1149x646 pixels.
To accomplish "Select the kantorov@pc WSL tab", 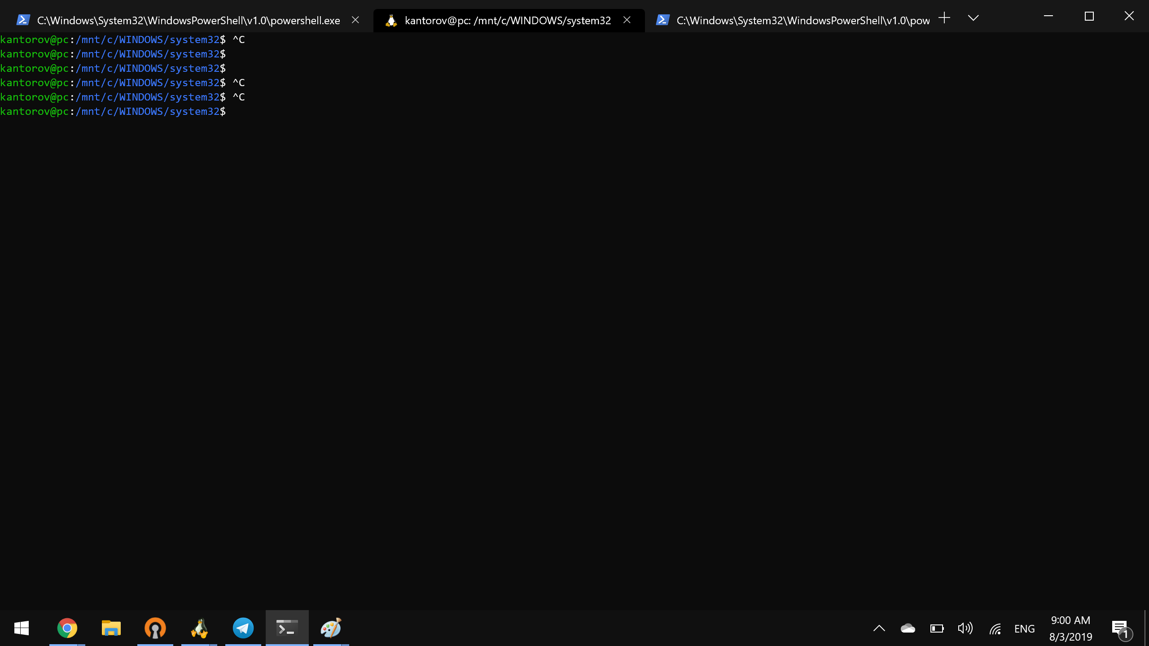I will (x=507, y=21).
